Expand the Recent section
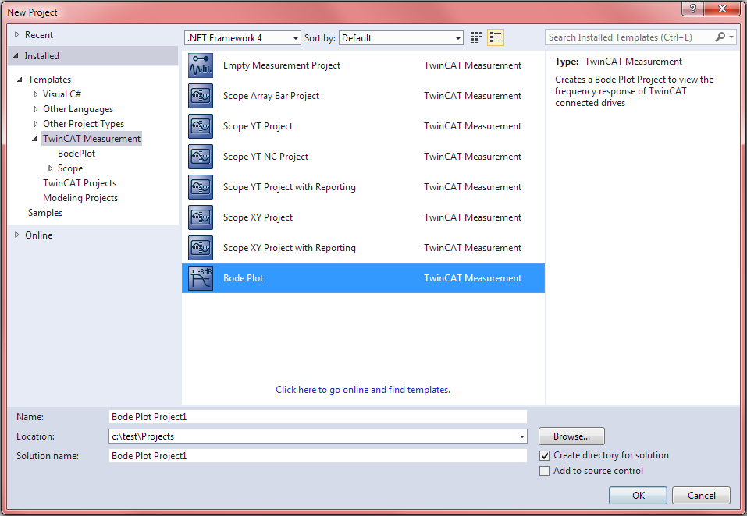Screen dimensions: 747x516 [17, 35]
